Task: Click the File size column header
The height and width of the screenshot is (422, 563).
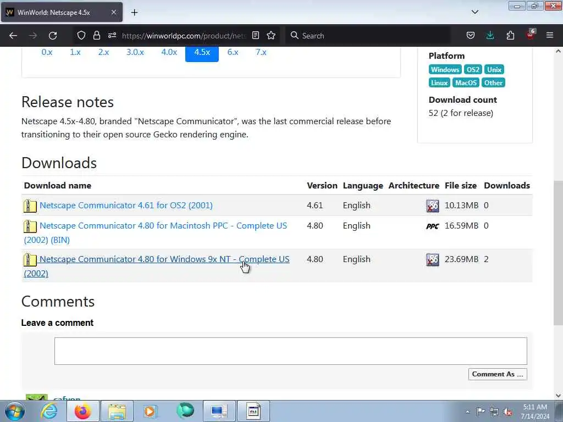Action: (461, 186)
